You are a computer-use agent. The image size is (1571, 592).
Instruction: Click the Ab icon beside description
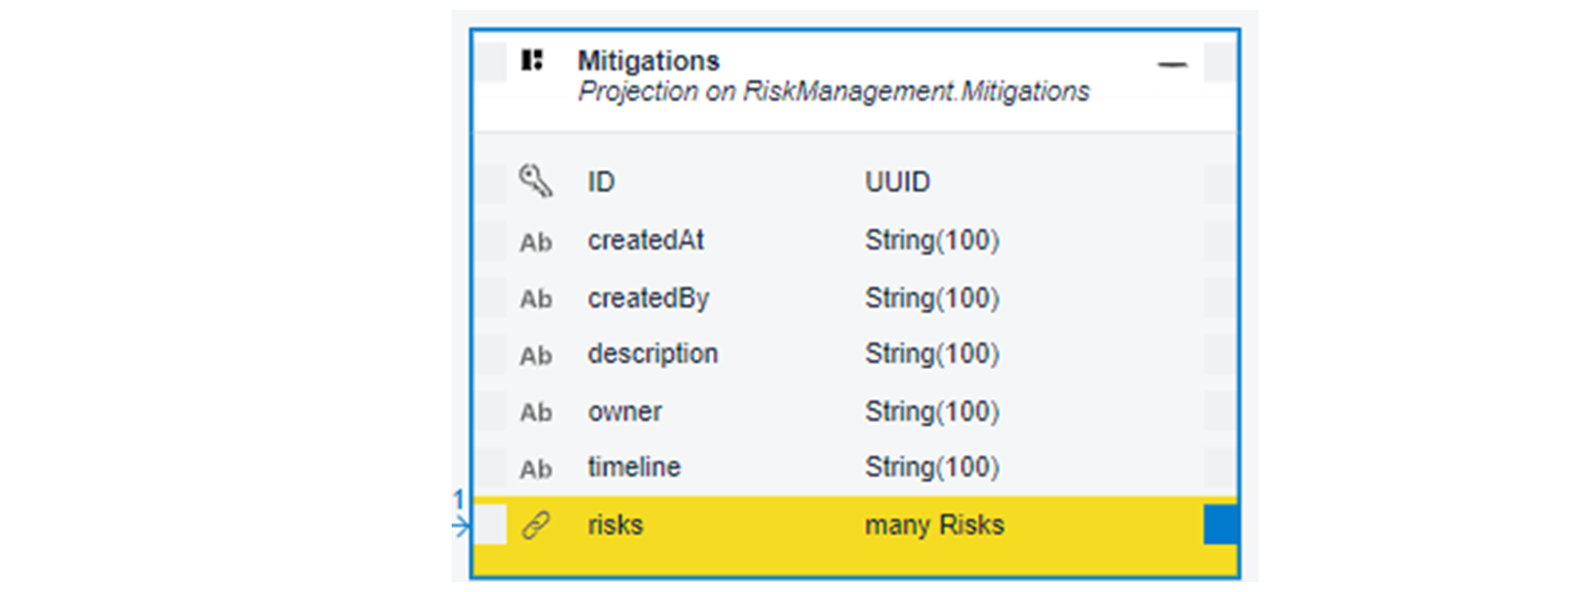point(536,355)
